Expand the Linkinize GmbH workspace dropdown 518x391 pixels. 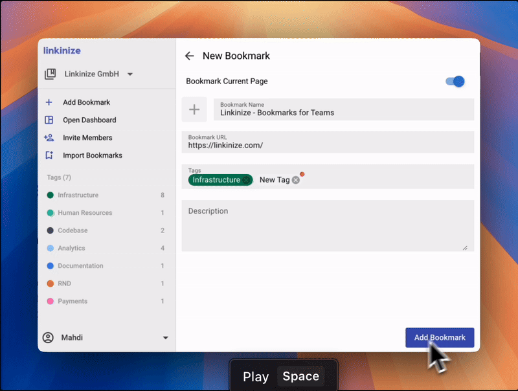[x=130, y=74]
